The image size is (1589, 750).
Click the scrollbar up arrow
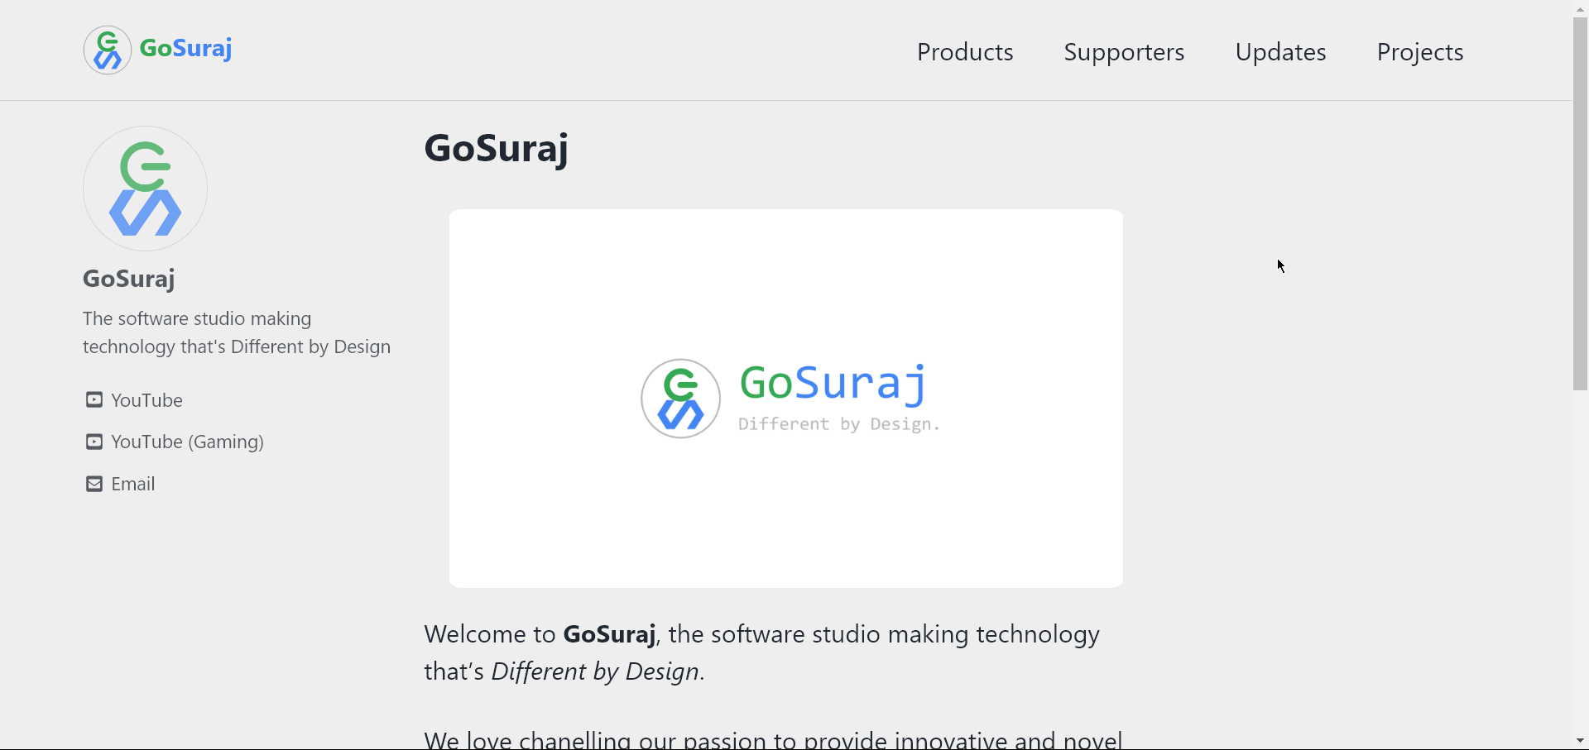[x=1579, y=7]
